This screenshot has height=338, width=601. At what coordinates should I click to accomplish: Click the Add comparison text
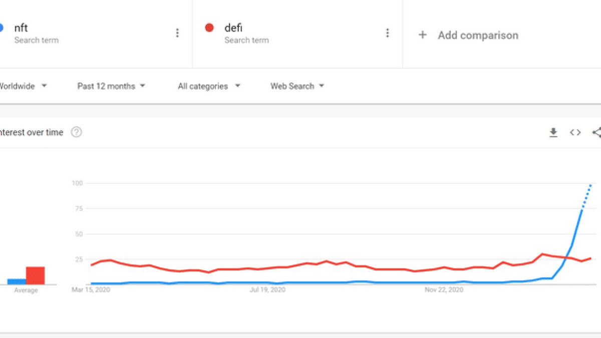pyautogui.click(x=478, y=35)
